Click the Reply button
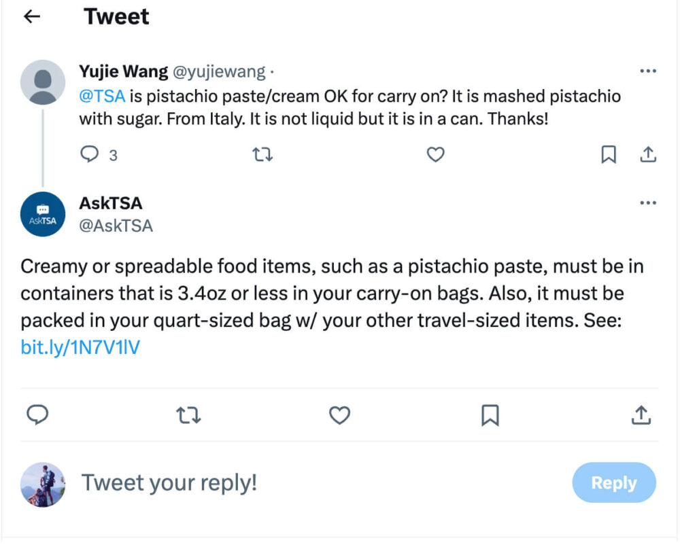The width and height of the screenshot is (680, 549). click(x=613, y=483)
